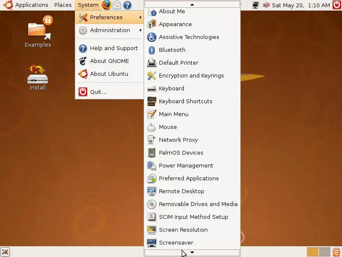Select the Administration gear icon
The height and width of the screenshot is (257, 342).
click(83, 30)
